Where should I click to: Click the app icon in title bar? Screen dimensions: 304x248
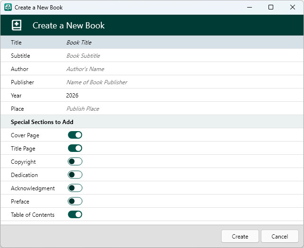(x=8, y=8)
